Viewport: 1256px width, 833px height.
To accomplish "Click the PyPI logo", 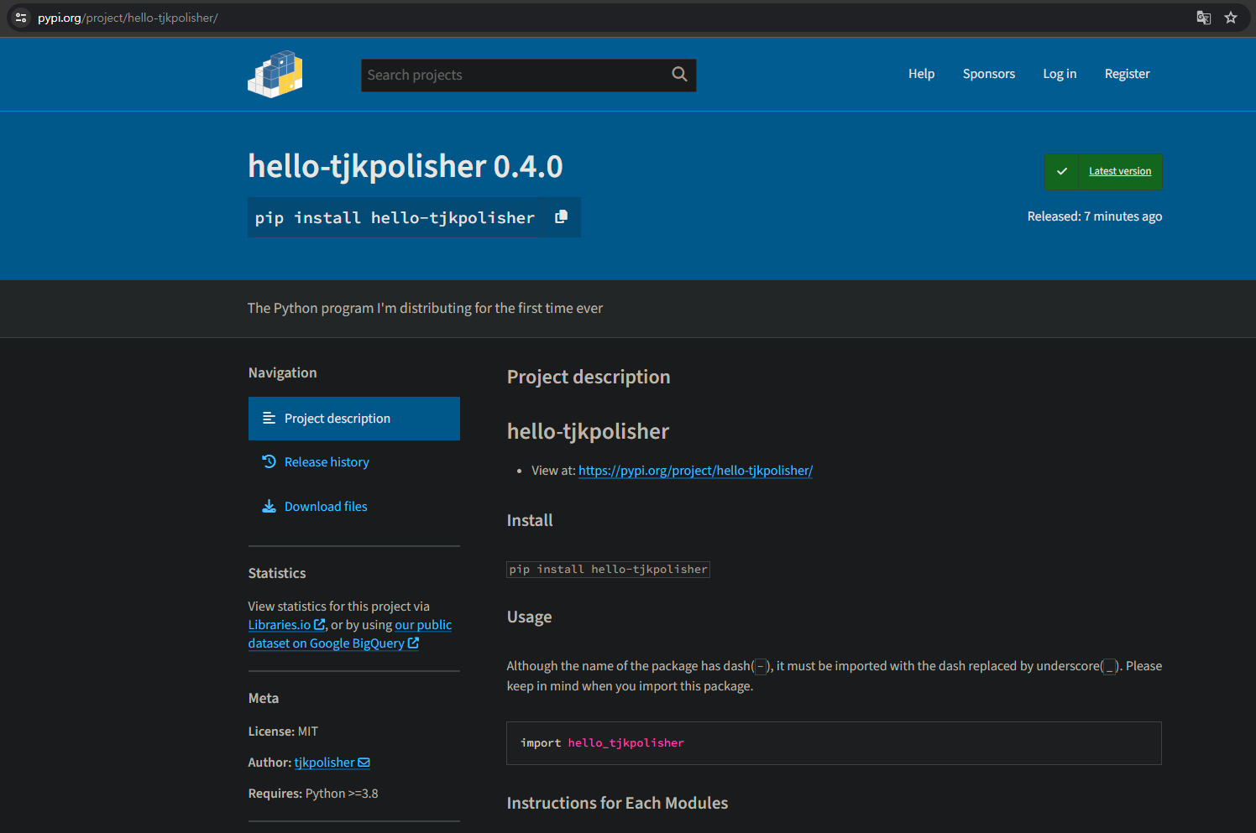I will (275, 74).
